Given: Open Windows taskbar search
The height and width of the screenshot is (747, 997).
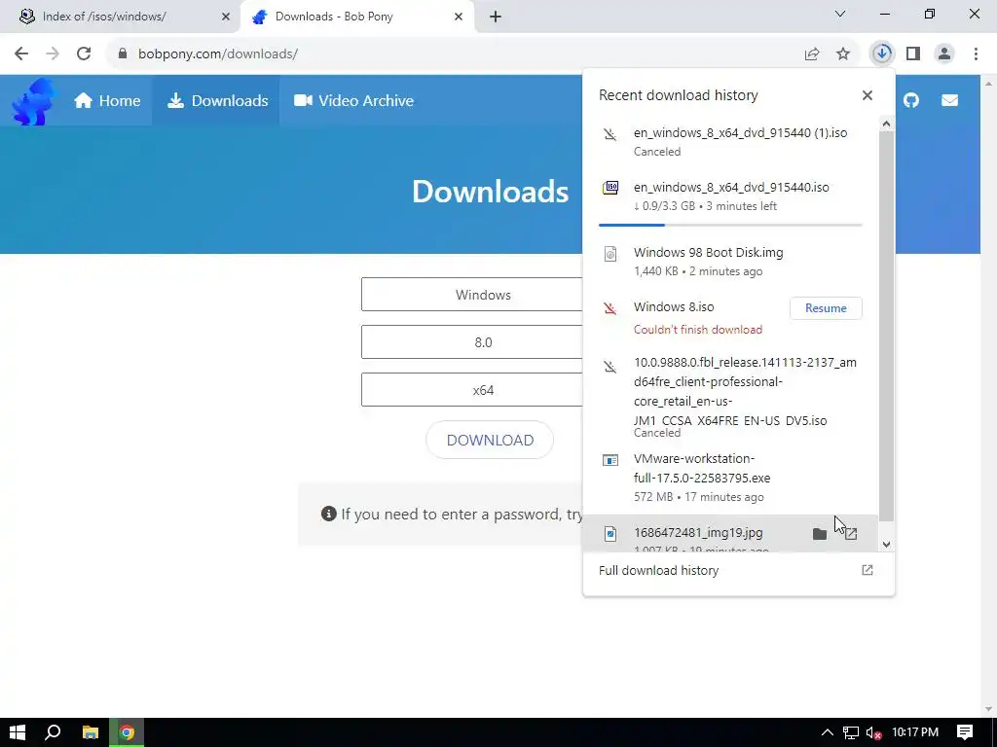Looking at the screenshot, I should click(x=53, y=732).
